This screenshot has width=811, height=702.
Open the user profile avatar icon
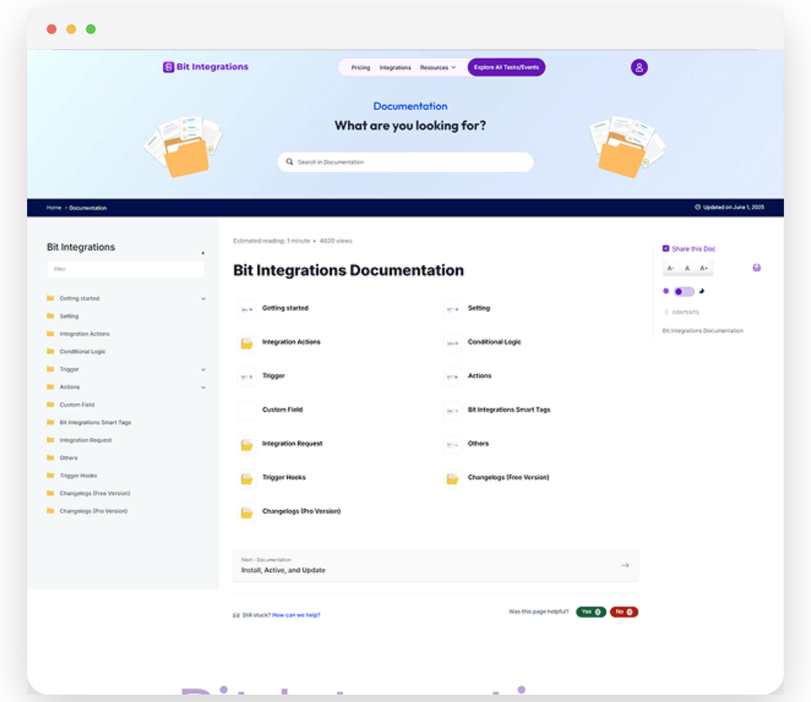(639, 67)
